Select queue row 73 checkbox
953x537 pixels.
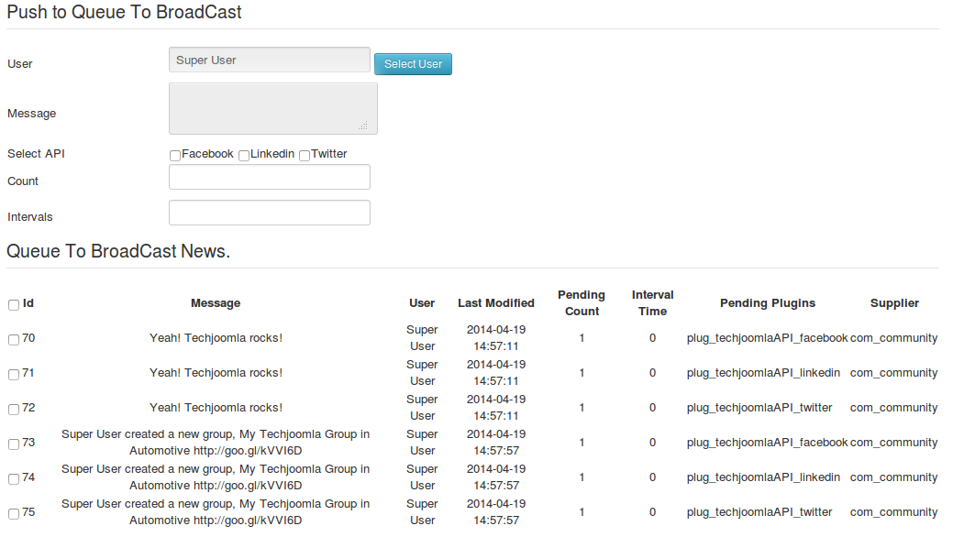click(x=14, y=444)
